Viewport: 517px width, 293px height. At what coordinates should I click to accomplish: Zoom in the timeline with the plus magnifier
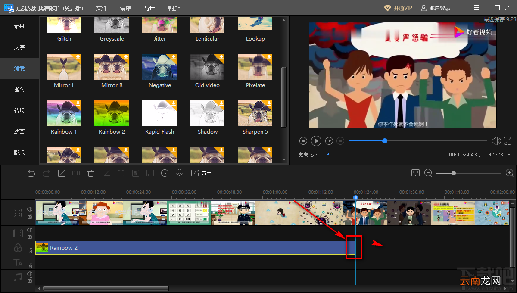pyautogui.click(x=510, y=173)
